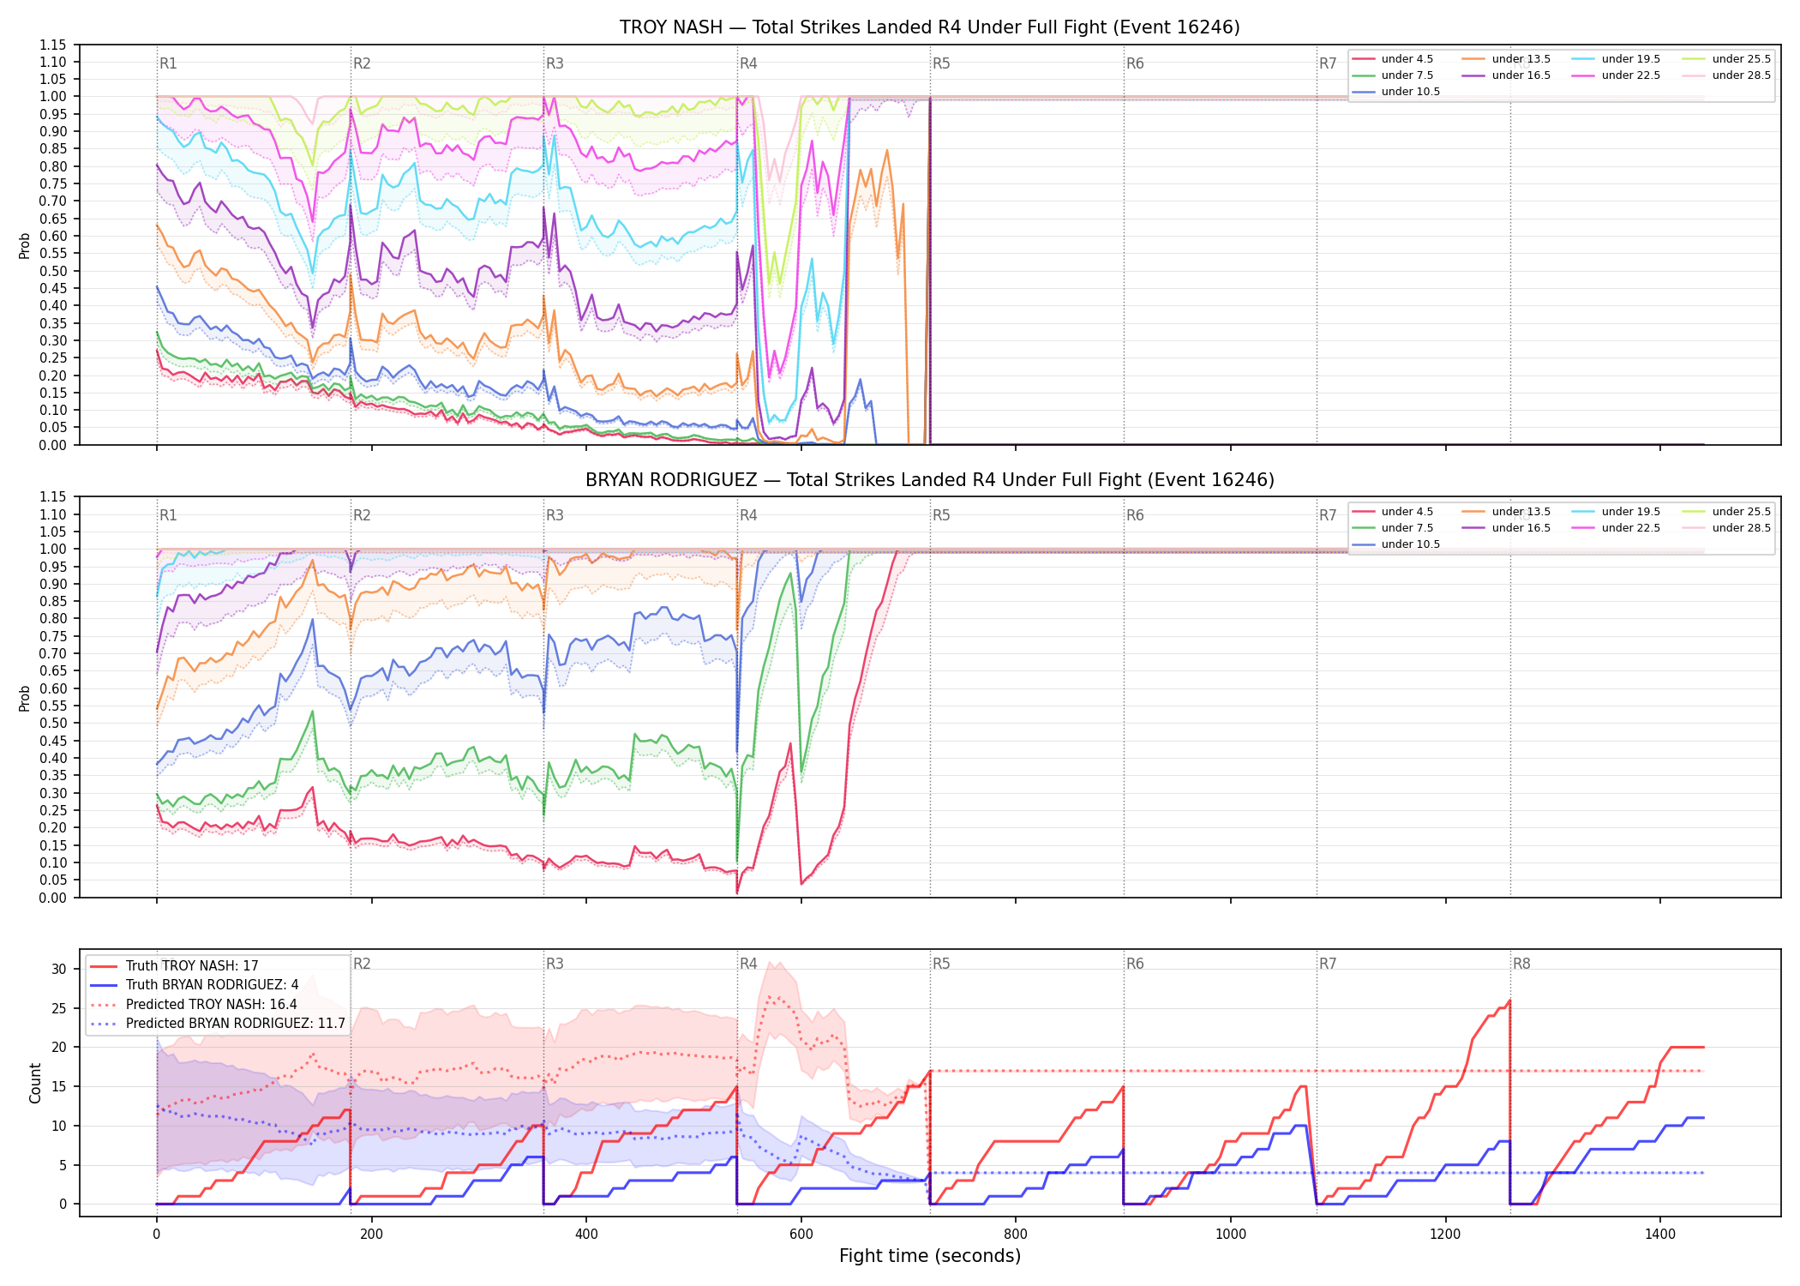Click the 1000 tick on fight time axis

tap(1231, 1235)
